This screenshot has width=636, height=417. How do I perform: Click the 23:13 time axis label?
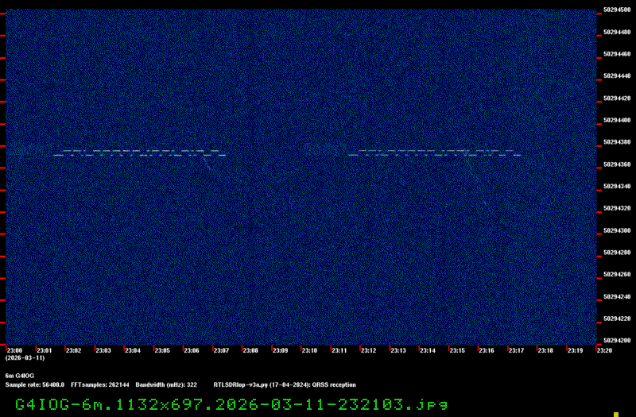tap(398, 350)
